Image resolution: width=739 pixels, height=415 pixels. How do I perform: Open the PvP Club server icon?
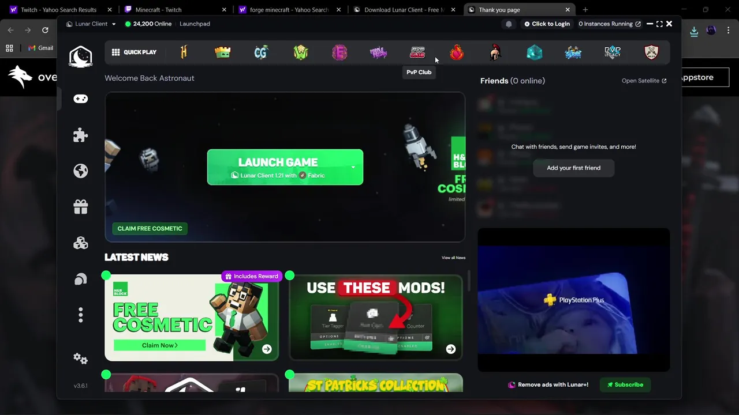[417, 52]
